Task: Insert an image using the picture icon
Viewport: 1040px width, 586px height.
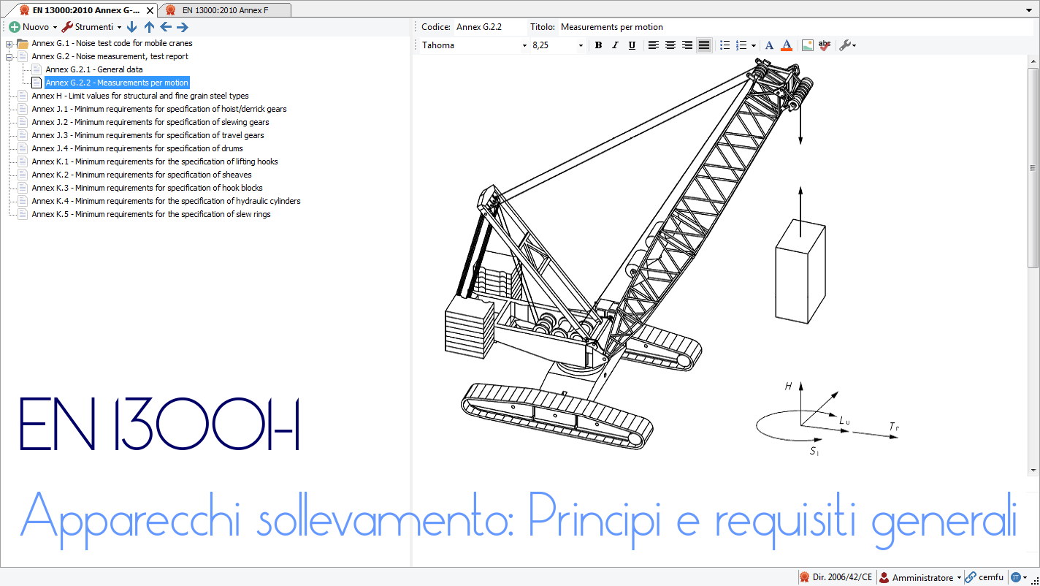Action: click(807, 45)
